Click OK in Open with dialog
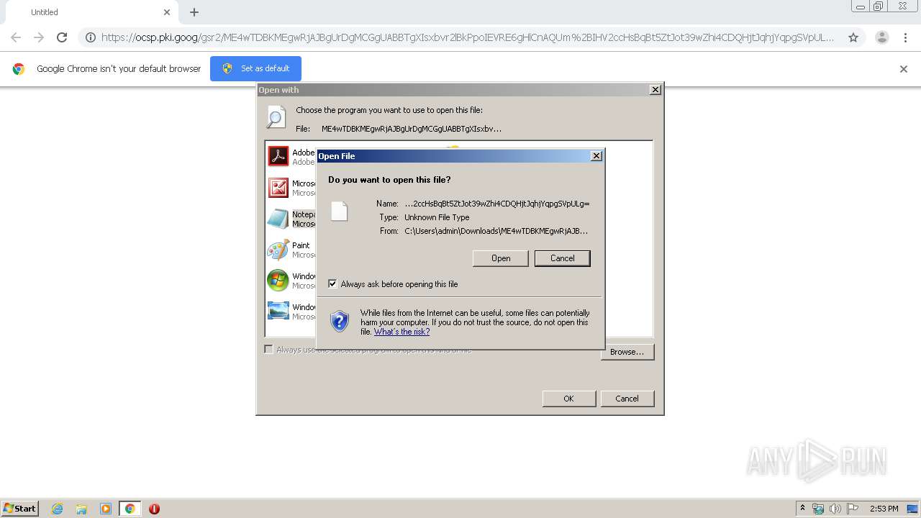921x518 pixels. click(568, 399)
